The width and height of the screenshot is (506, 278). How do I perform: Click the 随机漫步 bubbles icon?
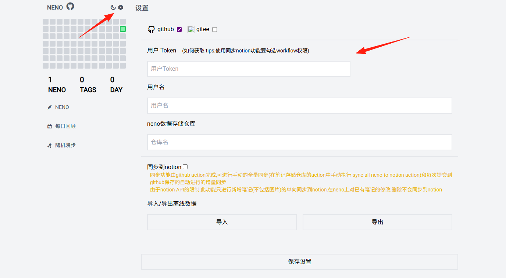(50, 146)
